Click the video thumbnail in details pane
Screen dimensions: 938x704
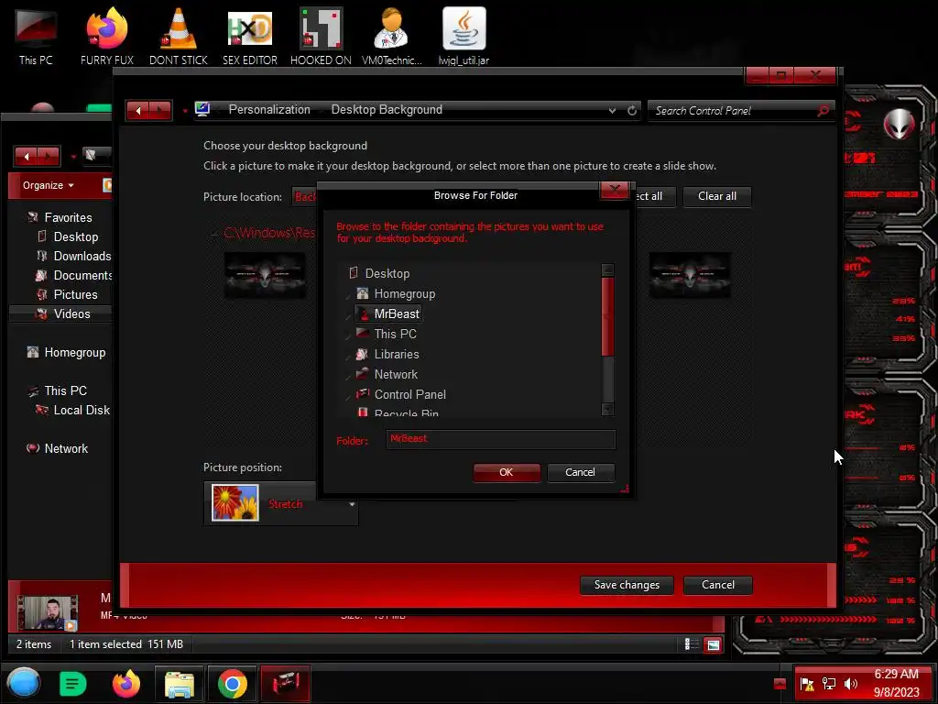(48, 613)
